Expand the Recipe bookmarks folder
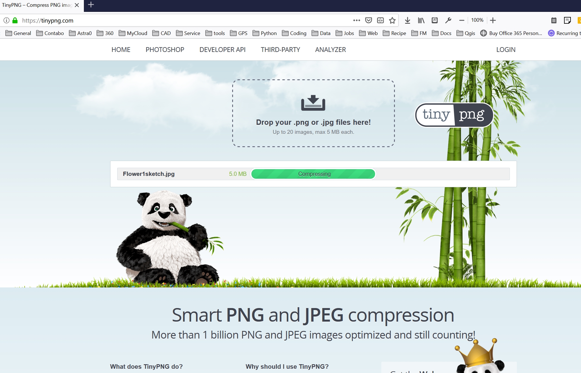 tap(395, 33)
